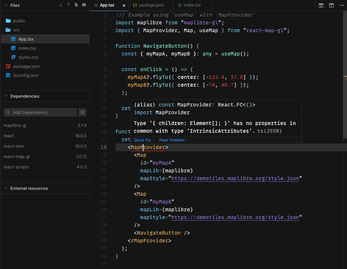Open the more options ellipsis menu
The height and width of the screenshot is (269, 347).
tap(342, 5)
